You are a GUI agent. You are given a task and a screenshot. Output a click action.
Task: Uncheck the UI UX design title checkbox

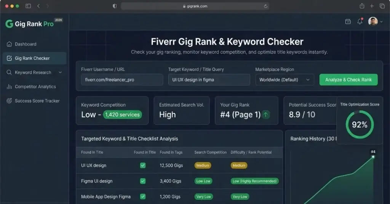coord(143,165)
